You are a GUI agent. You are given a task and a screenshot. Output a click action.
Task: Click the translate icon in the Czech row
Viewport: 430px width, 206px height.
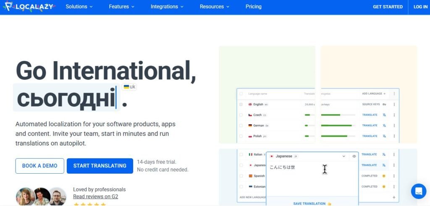pyautogui.click(x=384, y=115)
